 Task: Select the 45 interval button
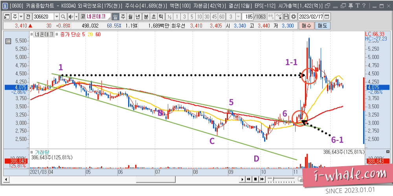[214, 17]
